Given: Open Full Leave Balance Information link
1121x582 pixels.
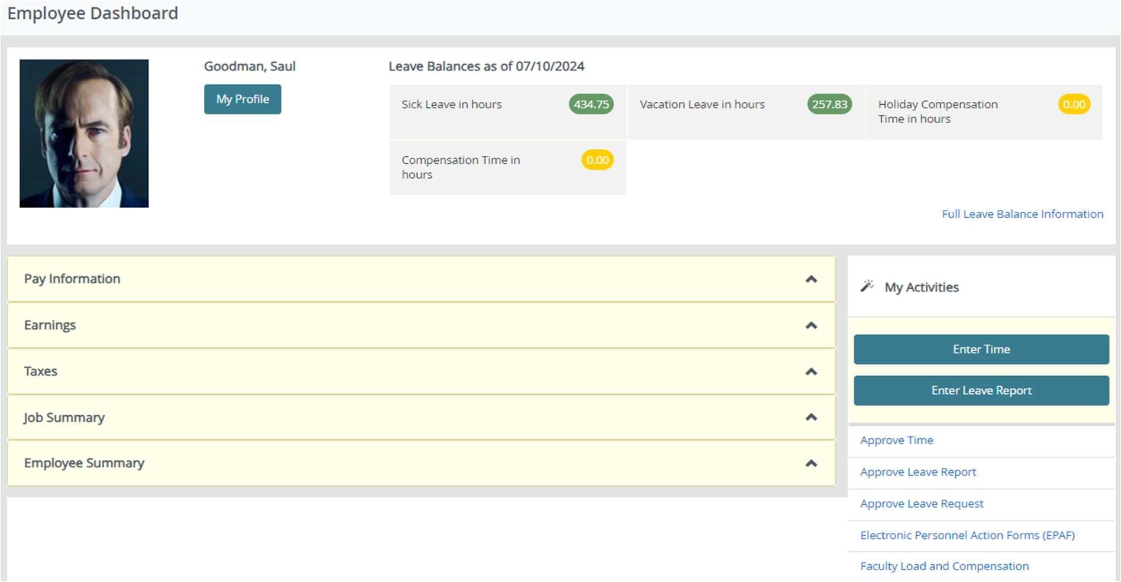Looking at the screenshot, I should (x=1022, y=214).
